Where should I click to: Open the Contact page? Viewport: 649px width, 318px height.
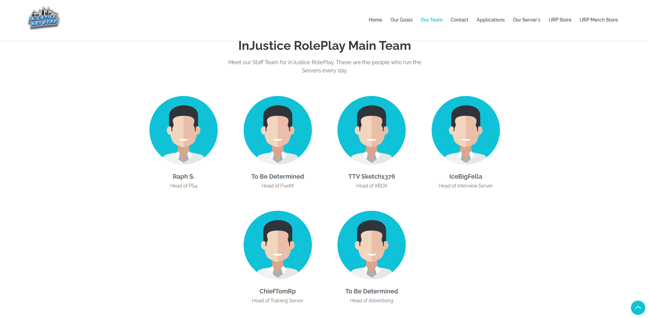tap(459, 20)
